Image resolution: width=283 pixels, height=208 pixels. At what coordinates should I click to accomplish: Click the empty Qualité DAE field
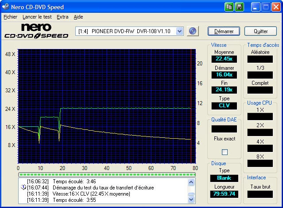click(x=224, y=129)
